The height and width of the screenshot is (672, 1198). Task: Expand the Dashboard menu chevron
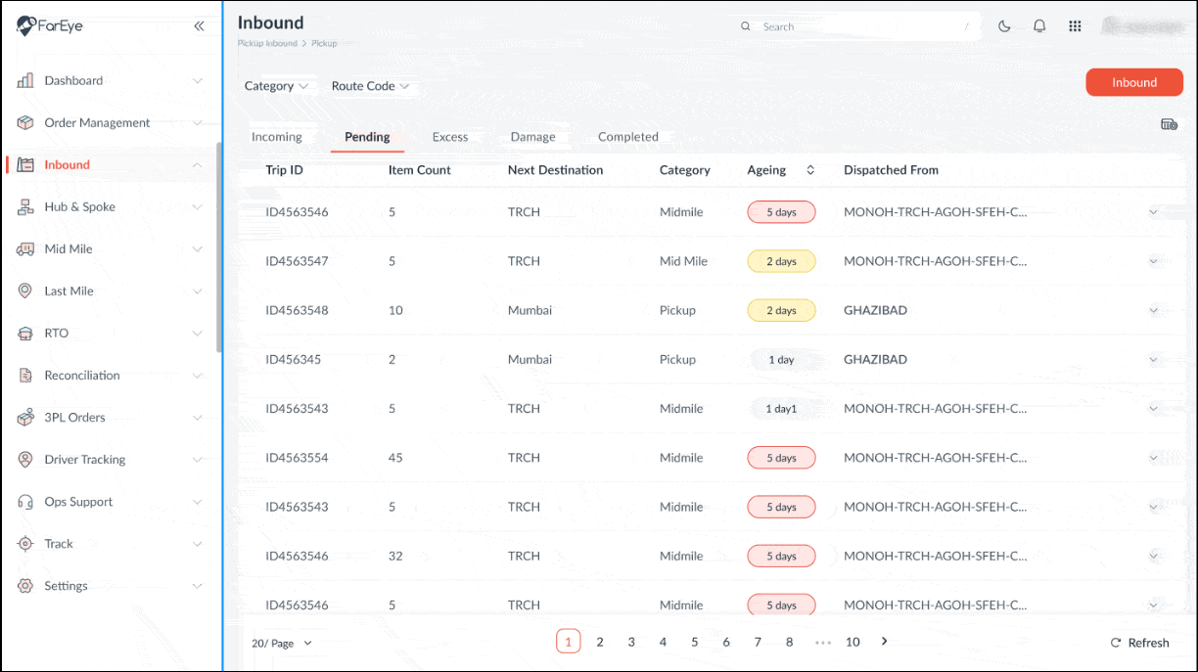(x=197, y=80)
